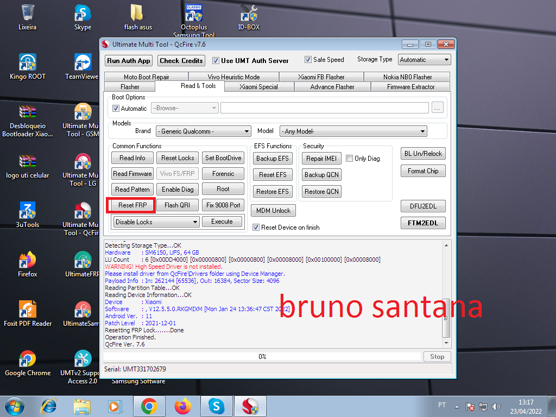The image size is (556, 417).
Task: Launch the 3uTools desktop shortcut
Action: [x=27, y=215]
